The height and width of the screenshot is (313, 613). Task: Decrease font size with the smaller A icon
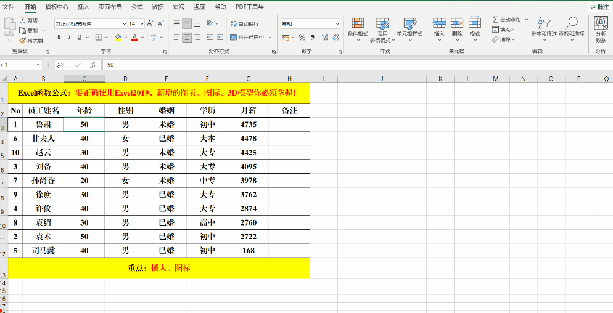(x=161, y=23)
